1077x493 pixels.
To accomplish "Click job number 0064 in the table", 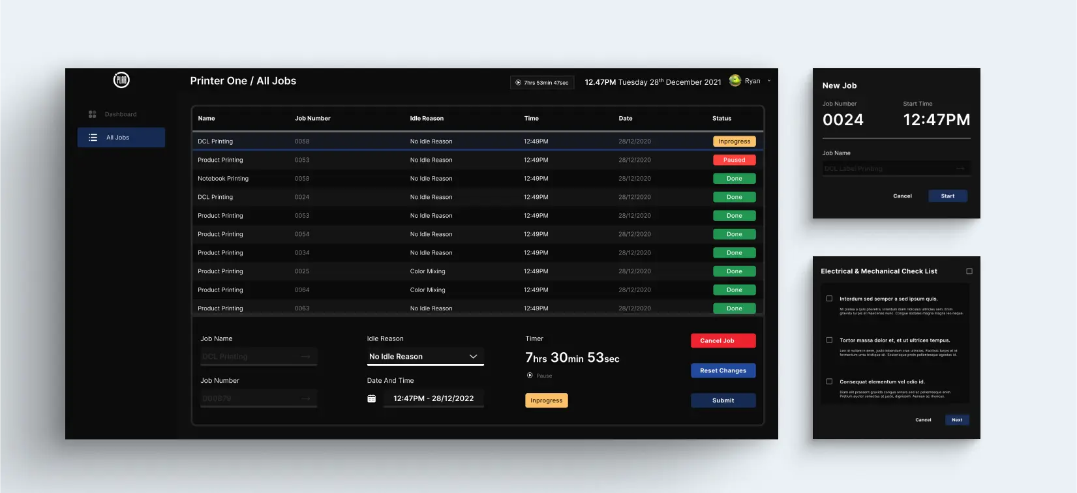I will [302, 290].
